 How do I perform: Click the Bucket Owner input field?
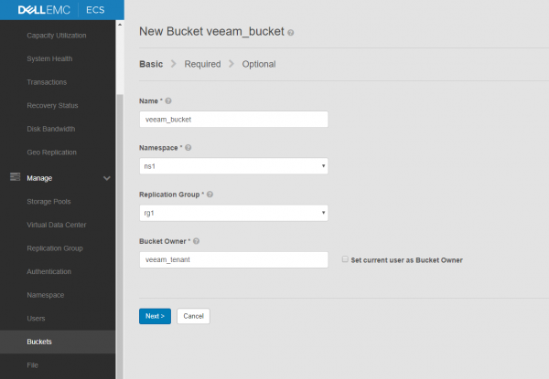[x=233, y=260]
